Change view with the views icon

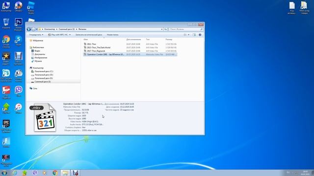click(185, 35)
